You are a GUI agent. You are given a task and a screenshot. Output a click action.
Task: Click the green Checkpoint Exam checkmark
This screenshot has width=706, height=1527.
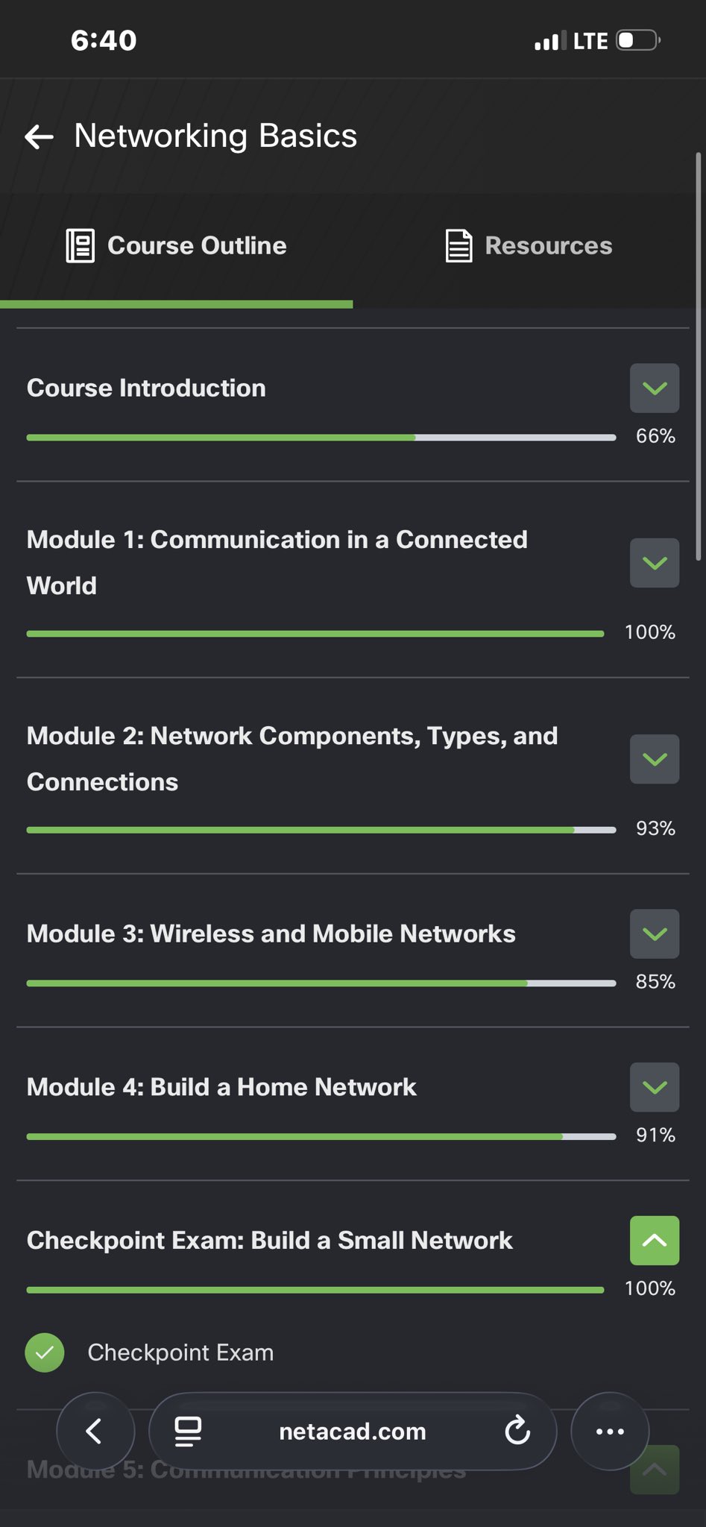click(45, 1353)
